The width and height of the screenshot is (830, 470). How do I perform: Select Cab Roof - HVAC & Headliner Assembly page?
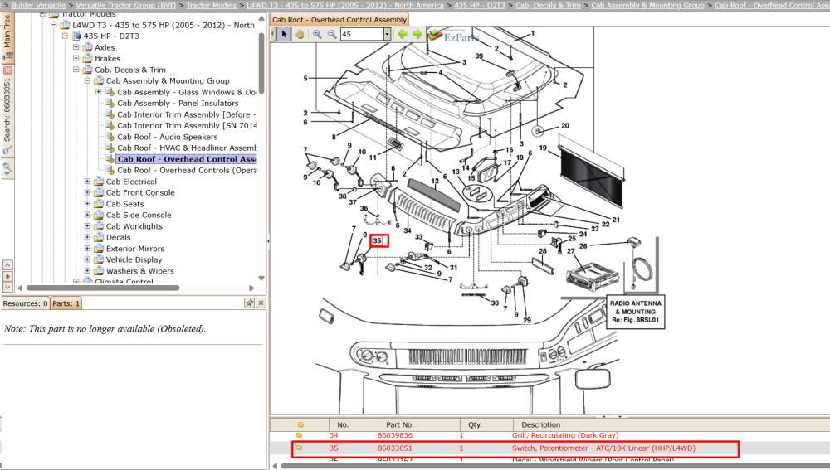(x=187, y=148)
